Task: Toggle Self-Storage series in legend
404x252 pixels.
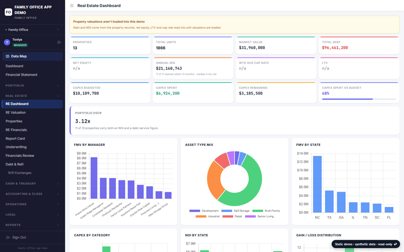Action: [x=235, y=211]
